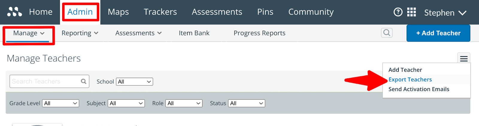Click into the Search Teachers field
The width and height of the screenshot is (479, 126).
pos(45,81)
